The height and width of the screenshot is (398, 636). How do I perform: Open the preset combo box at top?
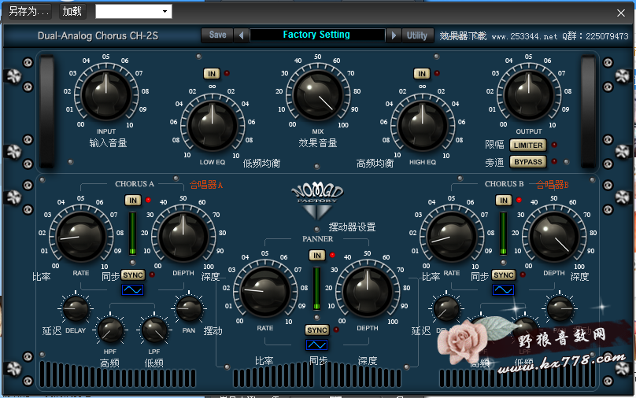(x=134, y=11)
